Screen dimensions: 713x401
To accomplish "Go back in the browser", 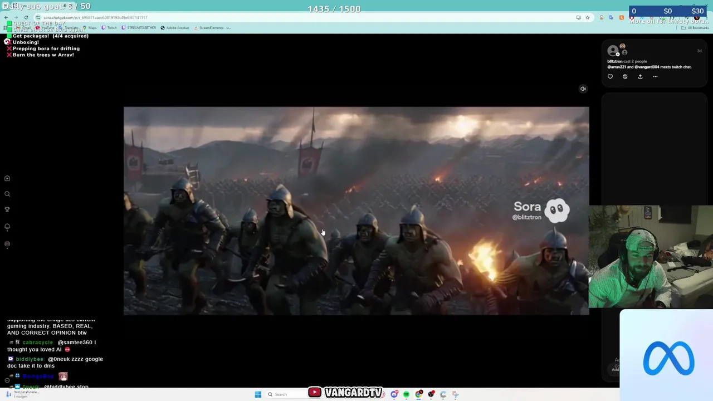I will pos(6,18).
